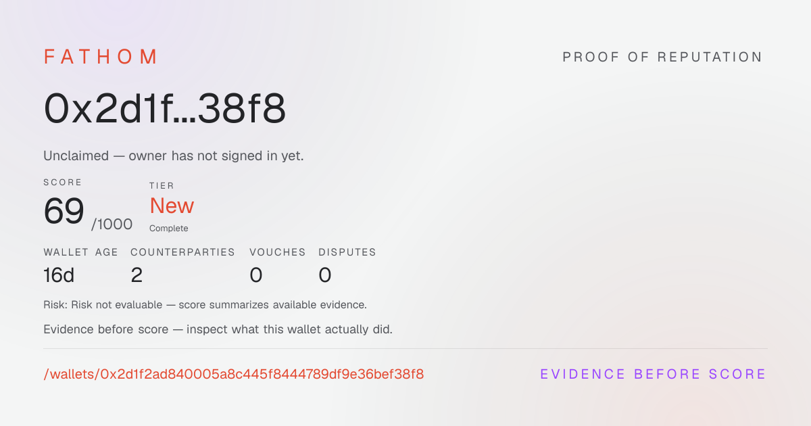Viewport: 811px width, 426px height.
Task: Click the VOUCHES label
Action: 278,252
